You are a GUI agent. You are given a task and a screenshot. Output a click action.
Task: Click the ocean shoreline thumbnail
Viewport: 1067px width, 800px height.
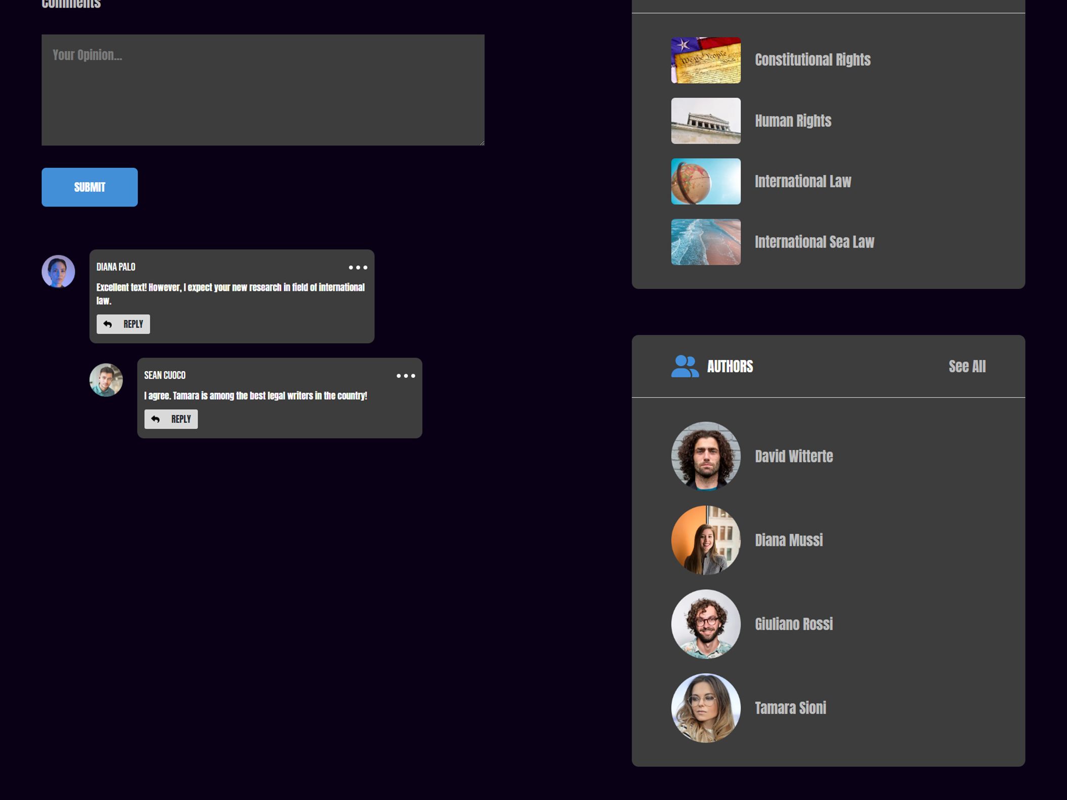[705, 242]
